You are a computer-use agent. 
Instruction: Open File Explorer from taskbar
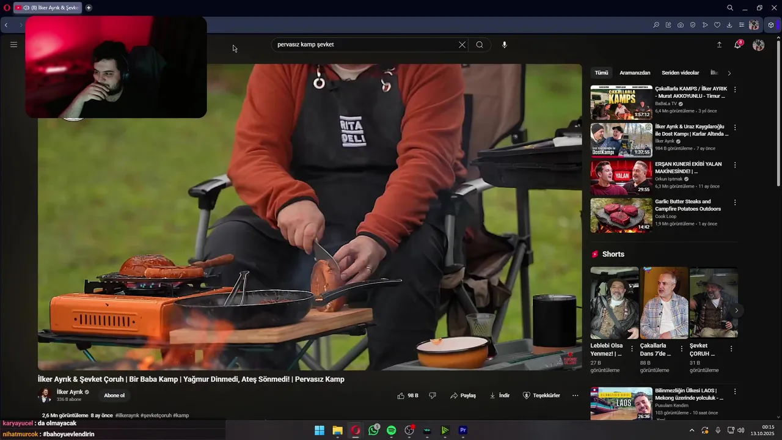pyautogui.click(x=337, y=430)
